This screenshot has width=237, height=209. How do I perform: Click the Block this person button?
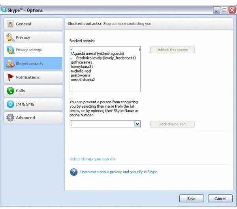(172, 124)
